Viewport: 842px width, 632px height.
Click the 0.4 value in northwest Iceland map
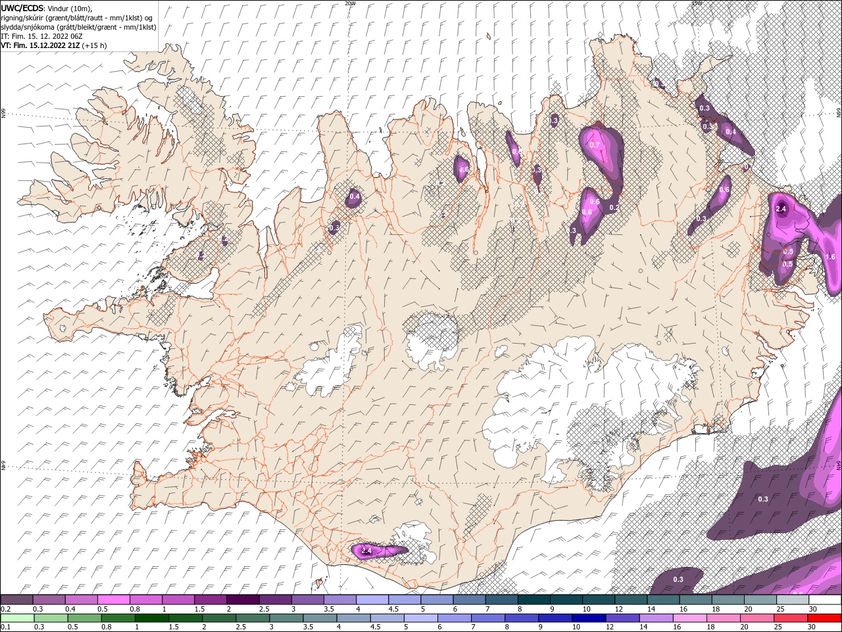click(355, 196)
